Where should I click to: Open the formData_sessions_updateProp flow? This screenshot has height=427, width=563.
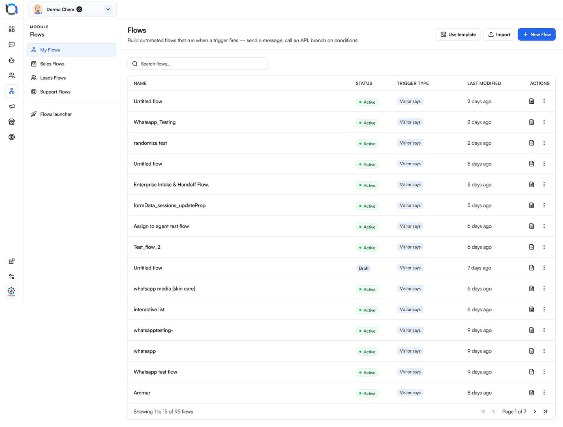click(x=169, y=205)
